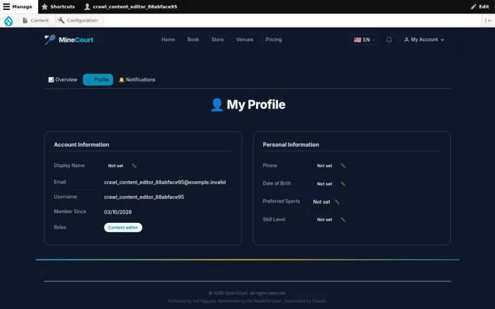Edit Phone with pencil icon
495x309 pixels.
point(343,166)
